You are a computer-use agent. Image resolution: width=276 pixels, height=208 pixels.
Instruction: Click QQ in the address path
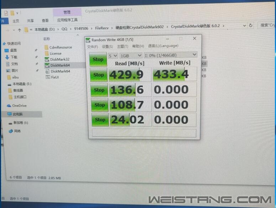64,29
